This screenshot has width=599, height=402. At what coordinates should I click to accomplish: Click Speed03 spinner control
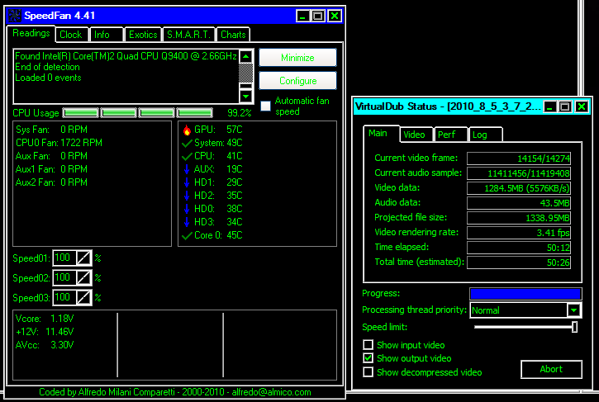coord(83,297)
